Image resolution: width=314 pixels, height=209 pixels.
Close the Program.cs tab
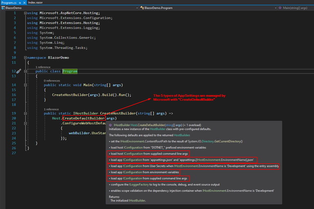(23, 2)
